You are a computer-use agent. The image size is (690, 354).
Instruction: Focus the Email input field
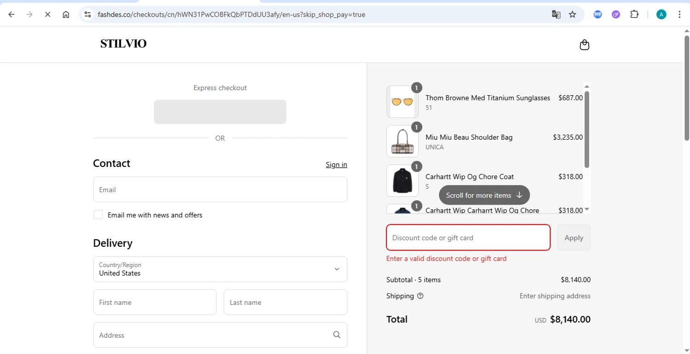coord(220,189)
